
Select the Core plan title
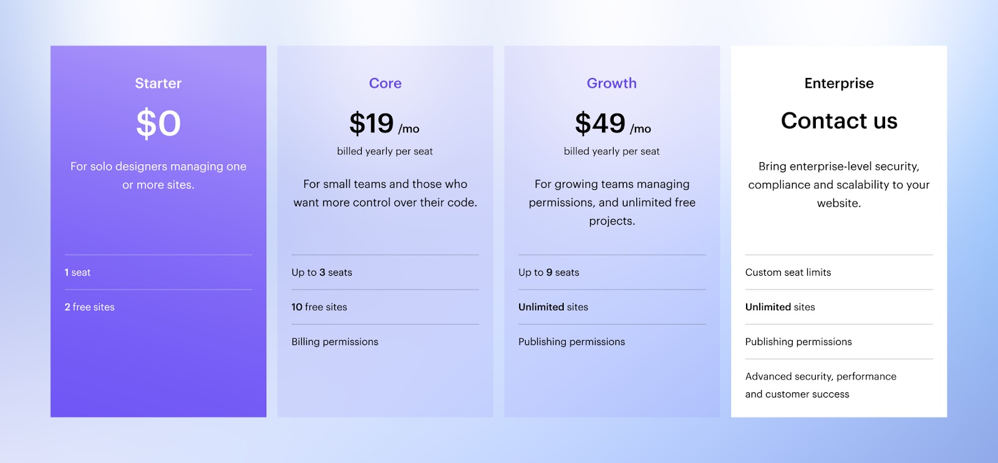[x=385, y=83]
